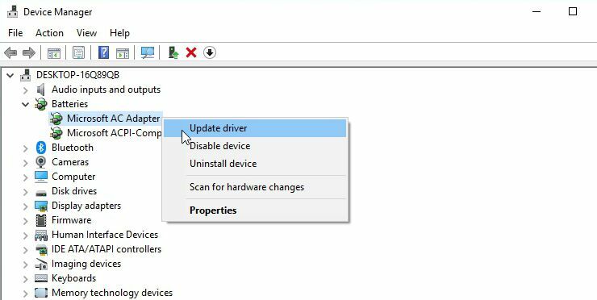This screenshot has width=597, height=300.
Task: Expand the Bluetooth category
Action: click(26, 148)
